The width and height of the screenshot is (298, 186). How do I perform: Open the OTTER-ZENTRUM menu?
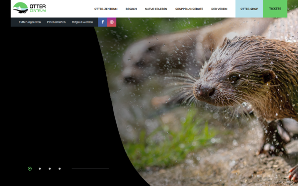click(x=106, y=9)
